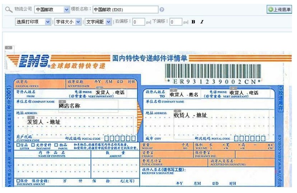Screen dimensions: 297x193
Task: Remove the 网店名称 print item
Action: coord(62,102)
